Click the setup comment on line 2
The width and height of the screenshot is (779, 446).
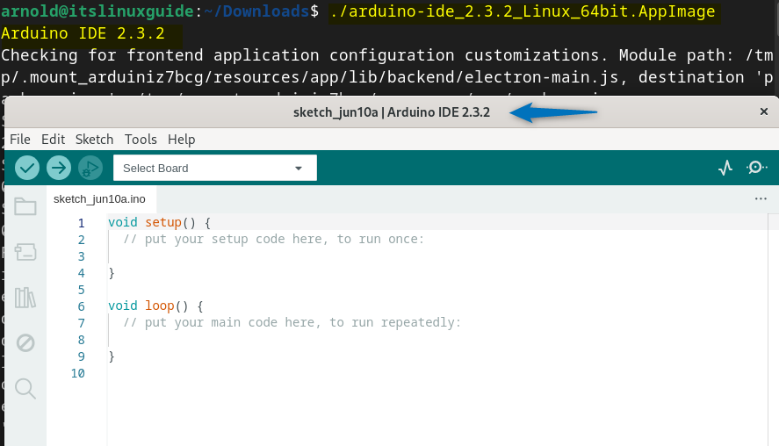click(274, 240)
